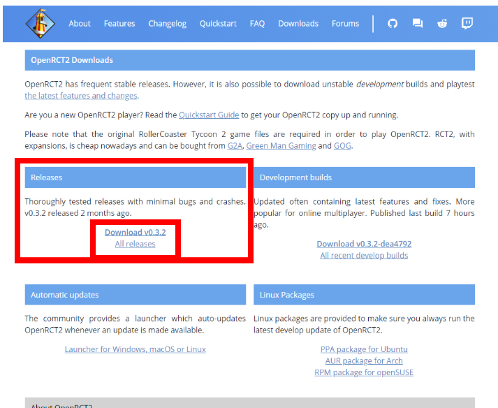Open AUR package for Arch link

coord(364,360)
